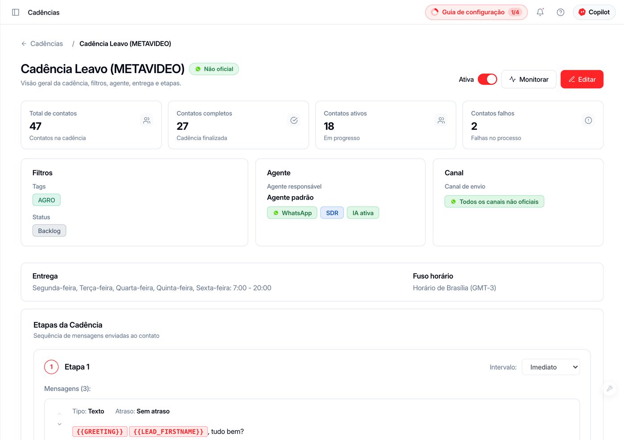Open the help question mark icon
Image resolution: width=624 pixels, height=440 pixels.
click(561, 12)
